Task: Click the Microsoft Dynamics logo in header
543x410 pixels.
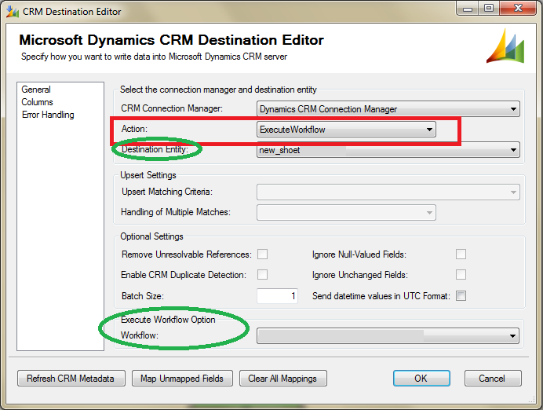Action: coord(505,46)
